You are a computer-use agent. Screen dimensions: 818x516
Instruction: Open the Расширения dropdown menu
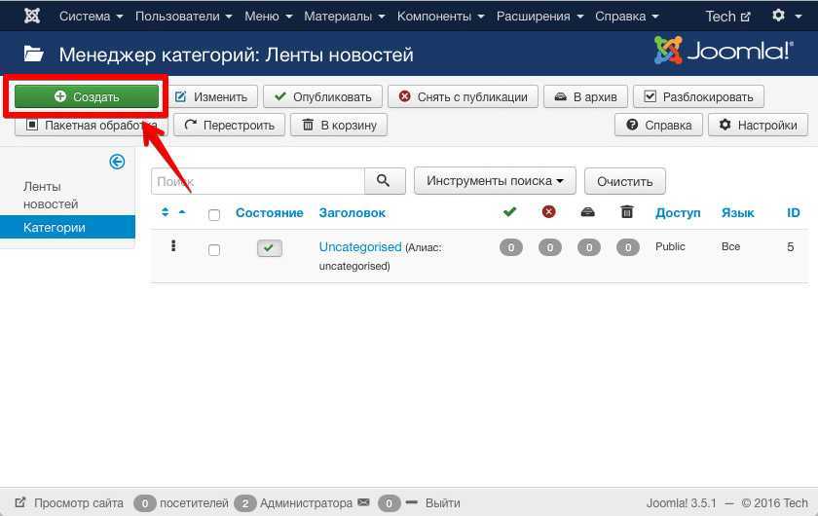click(540, 17)
